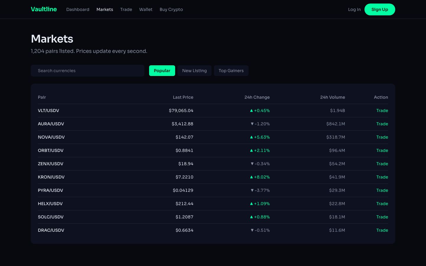Image resolution: width=426 pixels, height=266 pixels.
Task: Switch to the New Listing tab
Action: (x=194, y=71)
